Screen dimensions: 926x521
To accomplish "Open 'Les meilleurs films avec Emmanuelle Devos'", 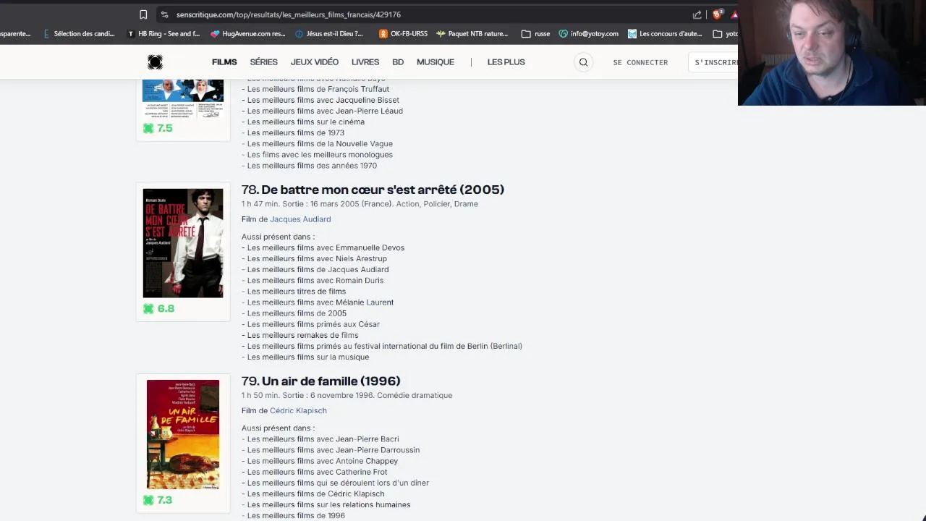I will tap(326, 247).
